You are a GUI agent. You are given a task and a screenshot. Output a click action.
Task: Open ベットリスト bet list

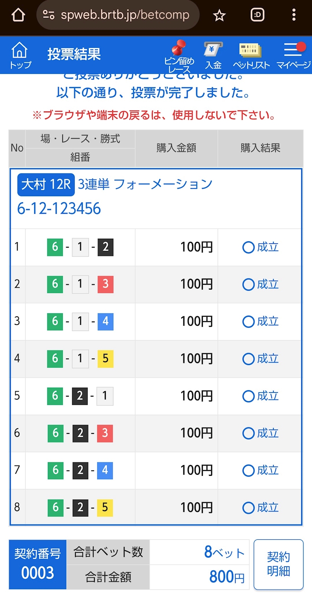point(251,56)
